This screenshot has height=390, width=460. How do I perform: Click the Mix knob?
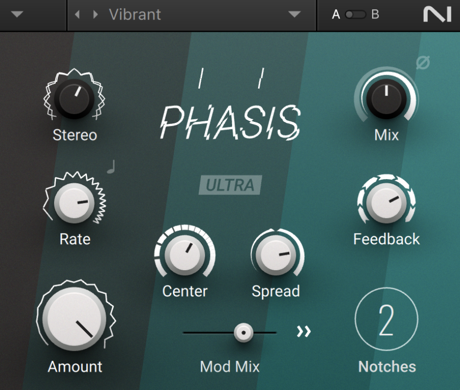pos(386,98)
